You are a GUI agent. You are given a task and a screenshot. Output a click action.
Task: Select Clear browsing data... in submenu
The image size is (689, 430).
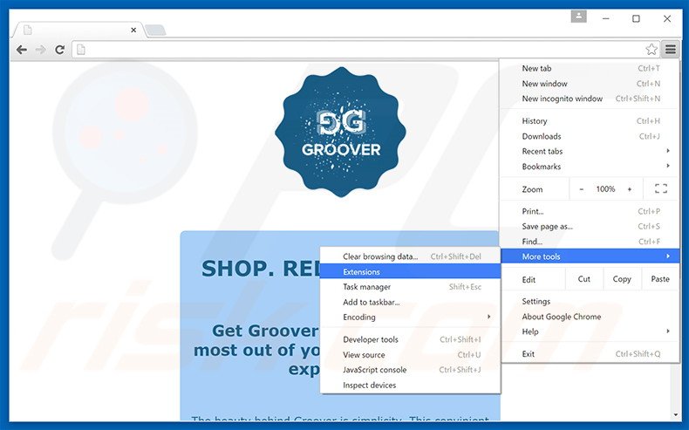click(411, 256)
